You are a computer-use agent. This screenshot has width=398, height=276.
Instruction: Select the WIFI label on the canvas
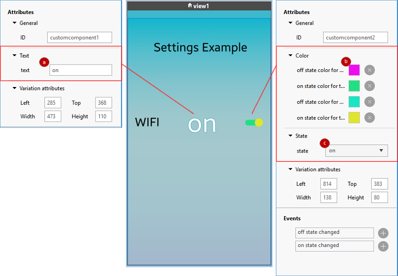pos(147,122)
